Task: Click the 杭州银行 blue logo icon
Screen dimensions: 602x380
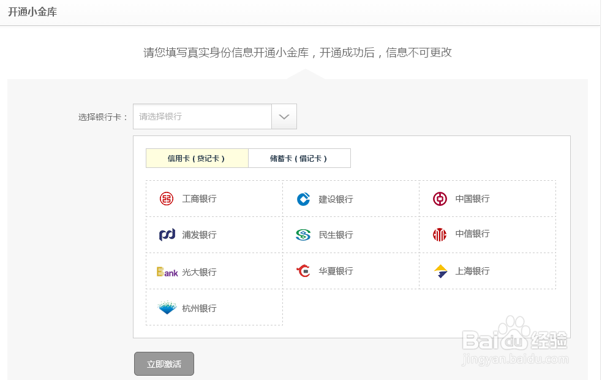Action: [x=167, y=308]
